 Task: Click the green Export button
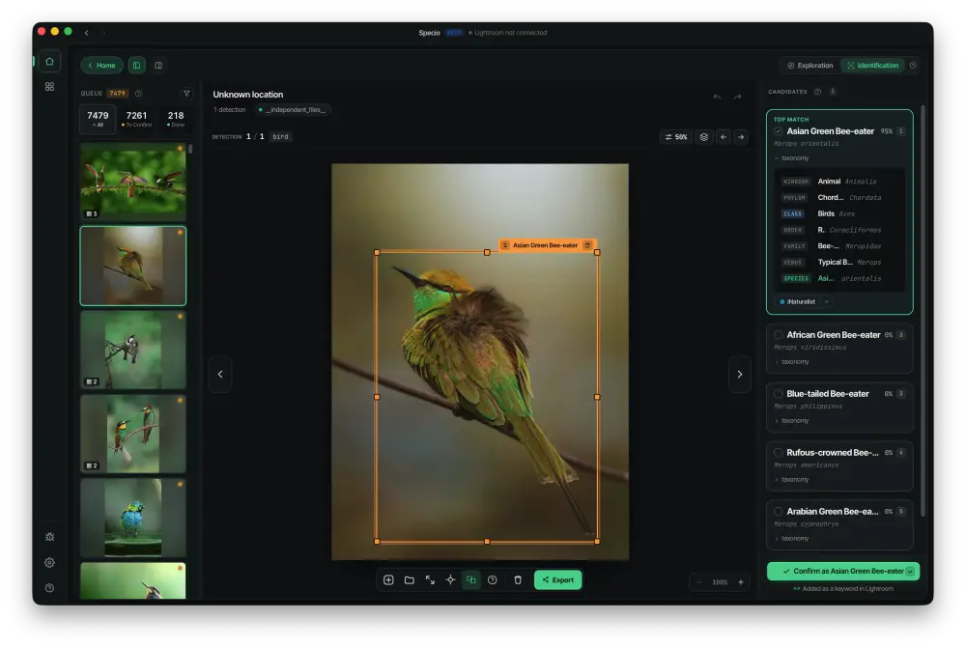tap(557, 580)
